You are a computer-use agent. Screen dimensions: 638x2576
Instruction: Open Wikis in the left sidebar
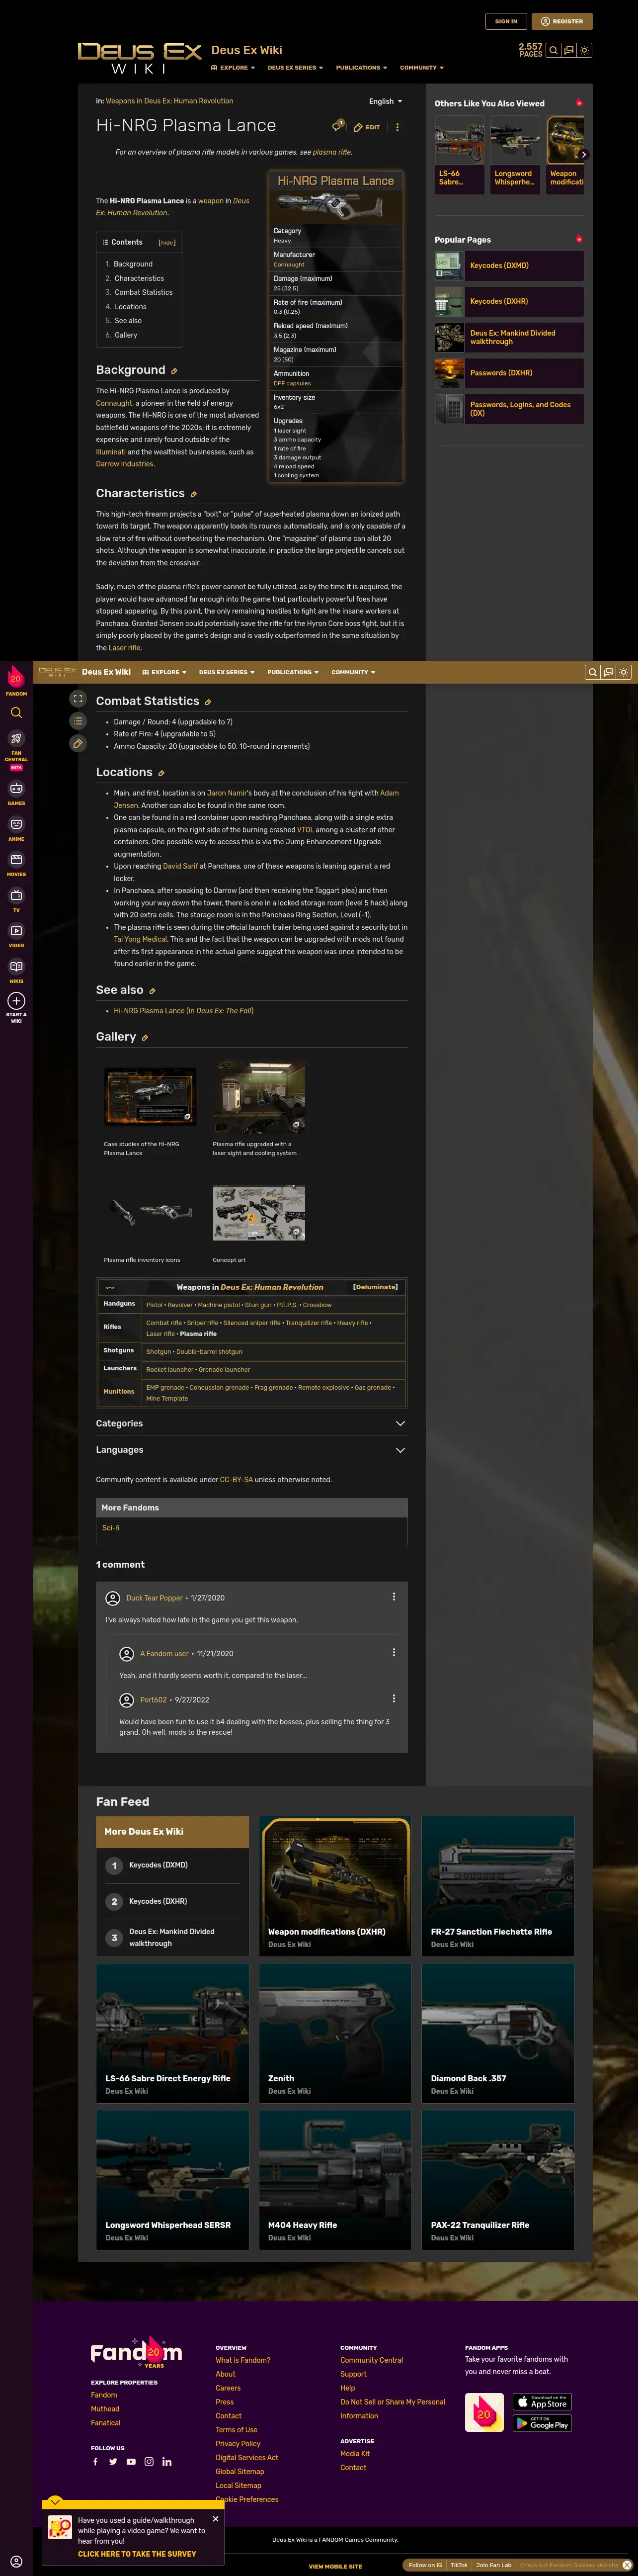[x=16, y=971]
